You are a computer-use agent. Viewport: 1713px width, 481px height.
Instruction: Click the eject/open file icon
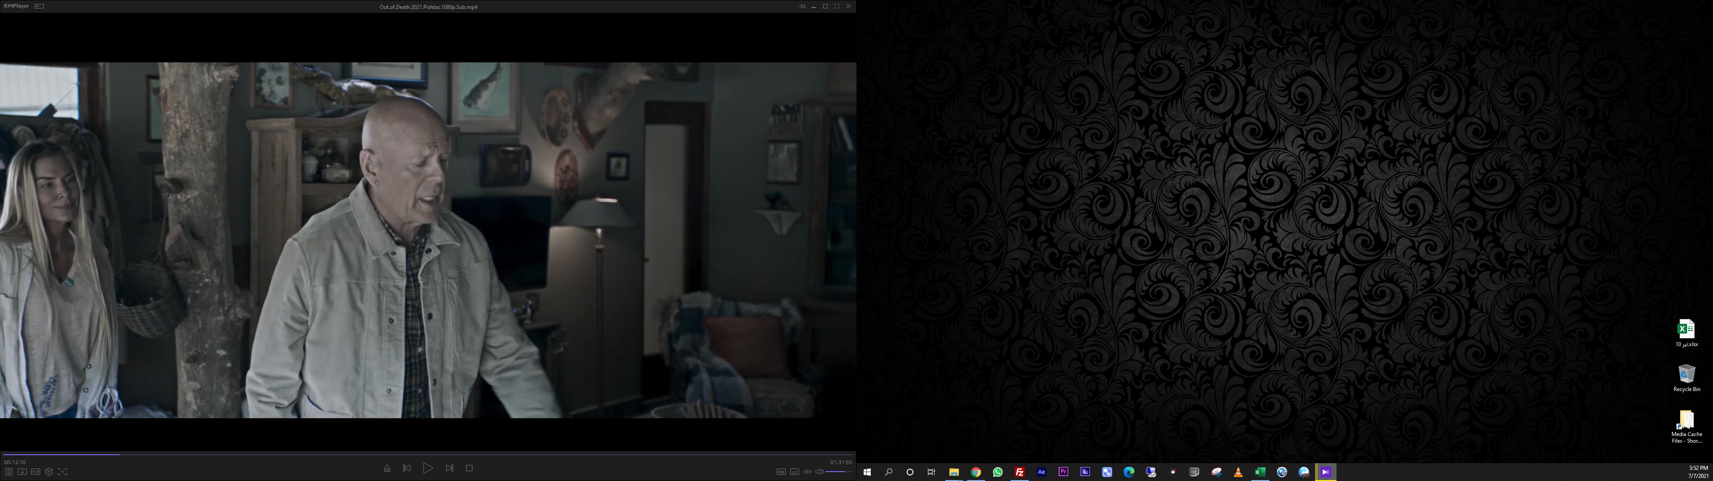(x=387, y=469)
